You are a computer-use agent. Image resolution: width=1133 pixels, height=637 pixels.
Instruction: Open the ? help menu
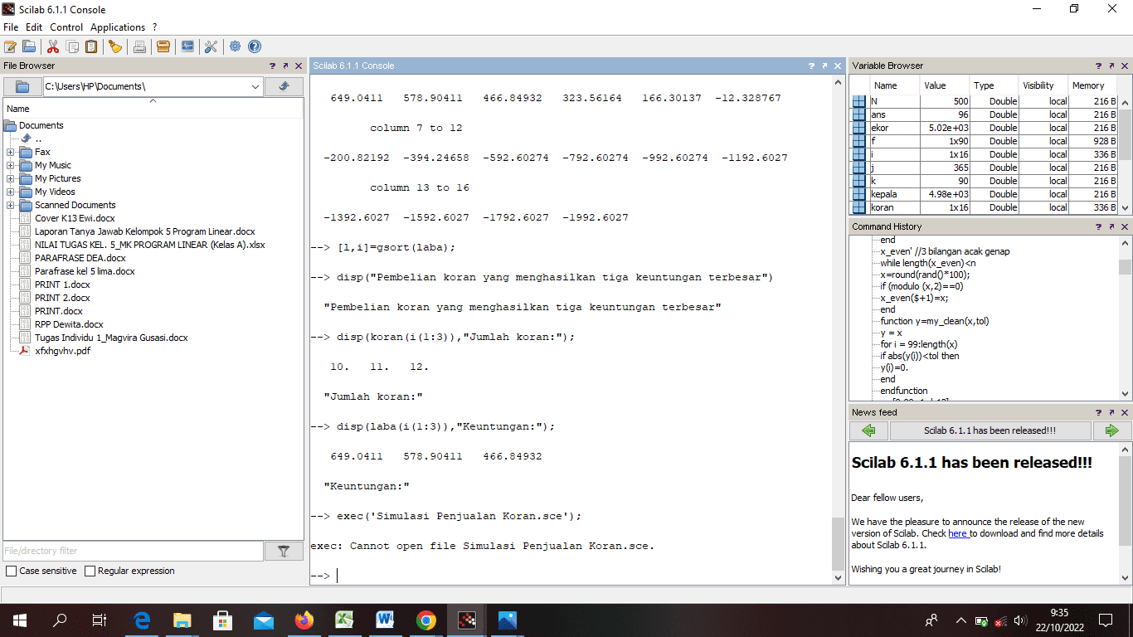pos(155,27)
